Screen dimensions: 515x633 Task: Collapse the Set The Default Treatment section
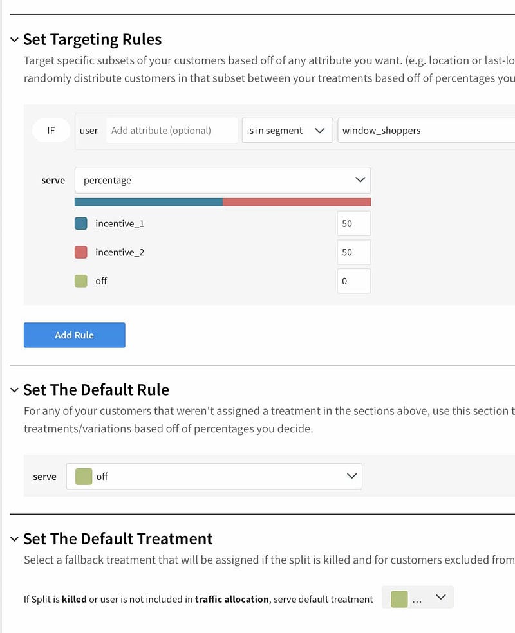(15, 539)
